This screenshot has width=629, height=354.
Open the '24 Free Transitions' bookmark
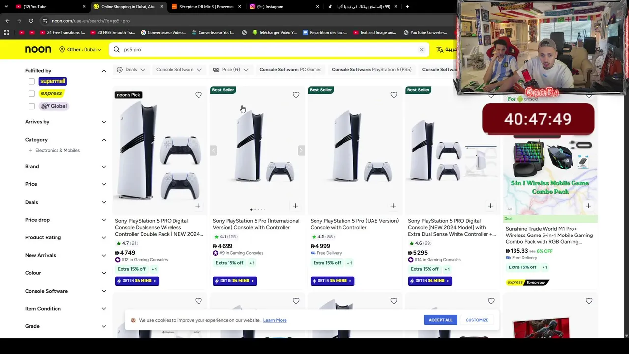62,33
